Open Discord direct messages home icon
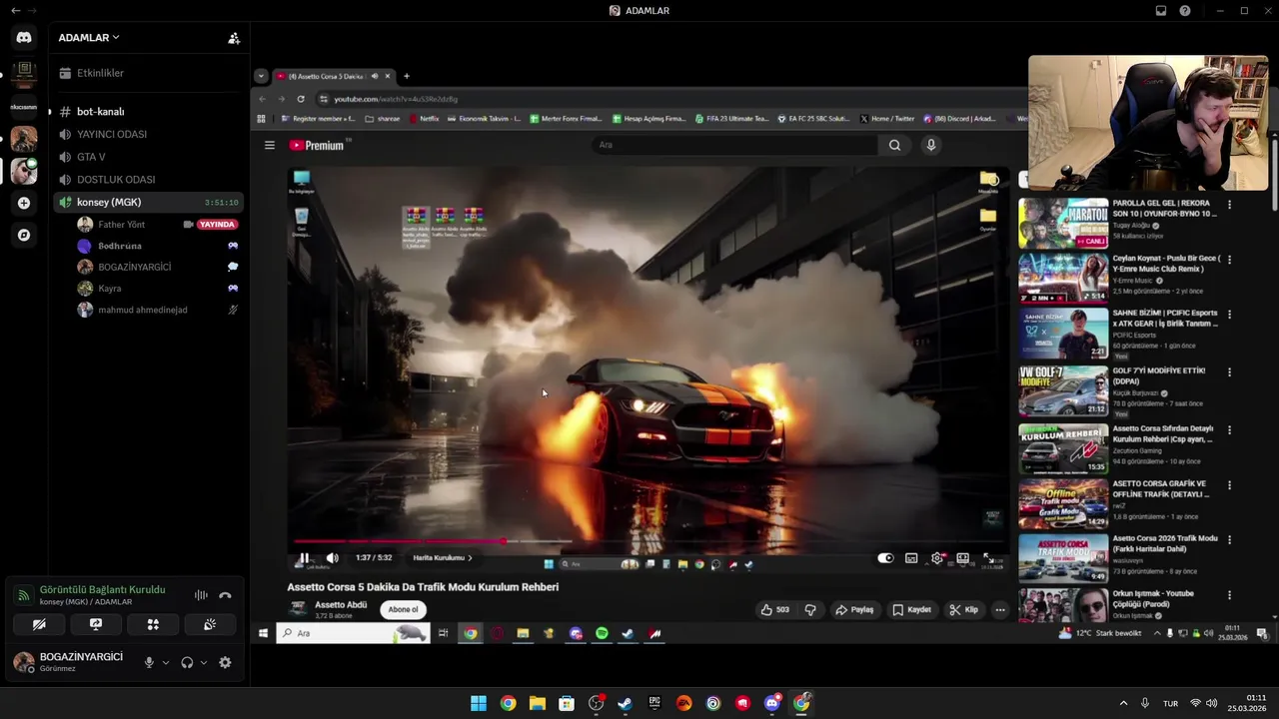1279x719 pixels. click(x=24, y=38)
